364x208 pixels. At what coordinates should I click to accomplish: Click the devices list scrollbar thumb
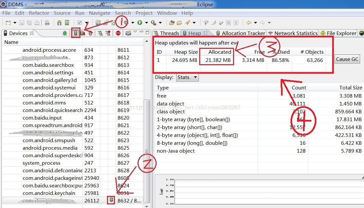click(x=146, y=151)
